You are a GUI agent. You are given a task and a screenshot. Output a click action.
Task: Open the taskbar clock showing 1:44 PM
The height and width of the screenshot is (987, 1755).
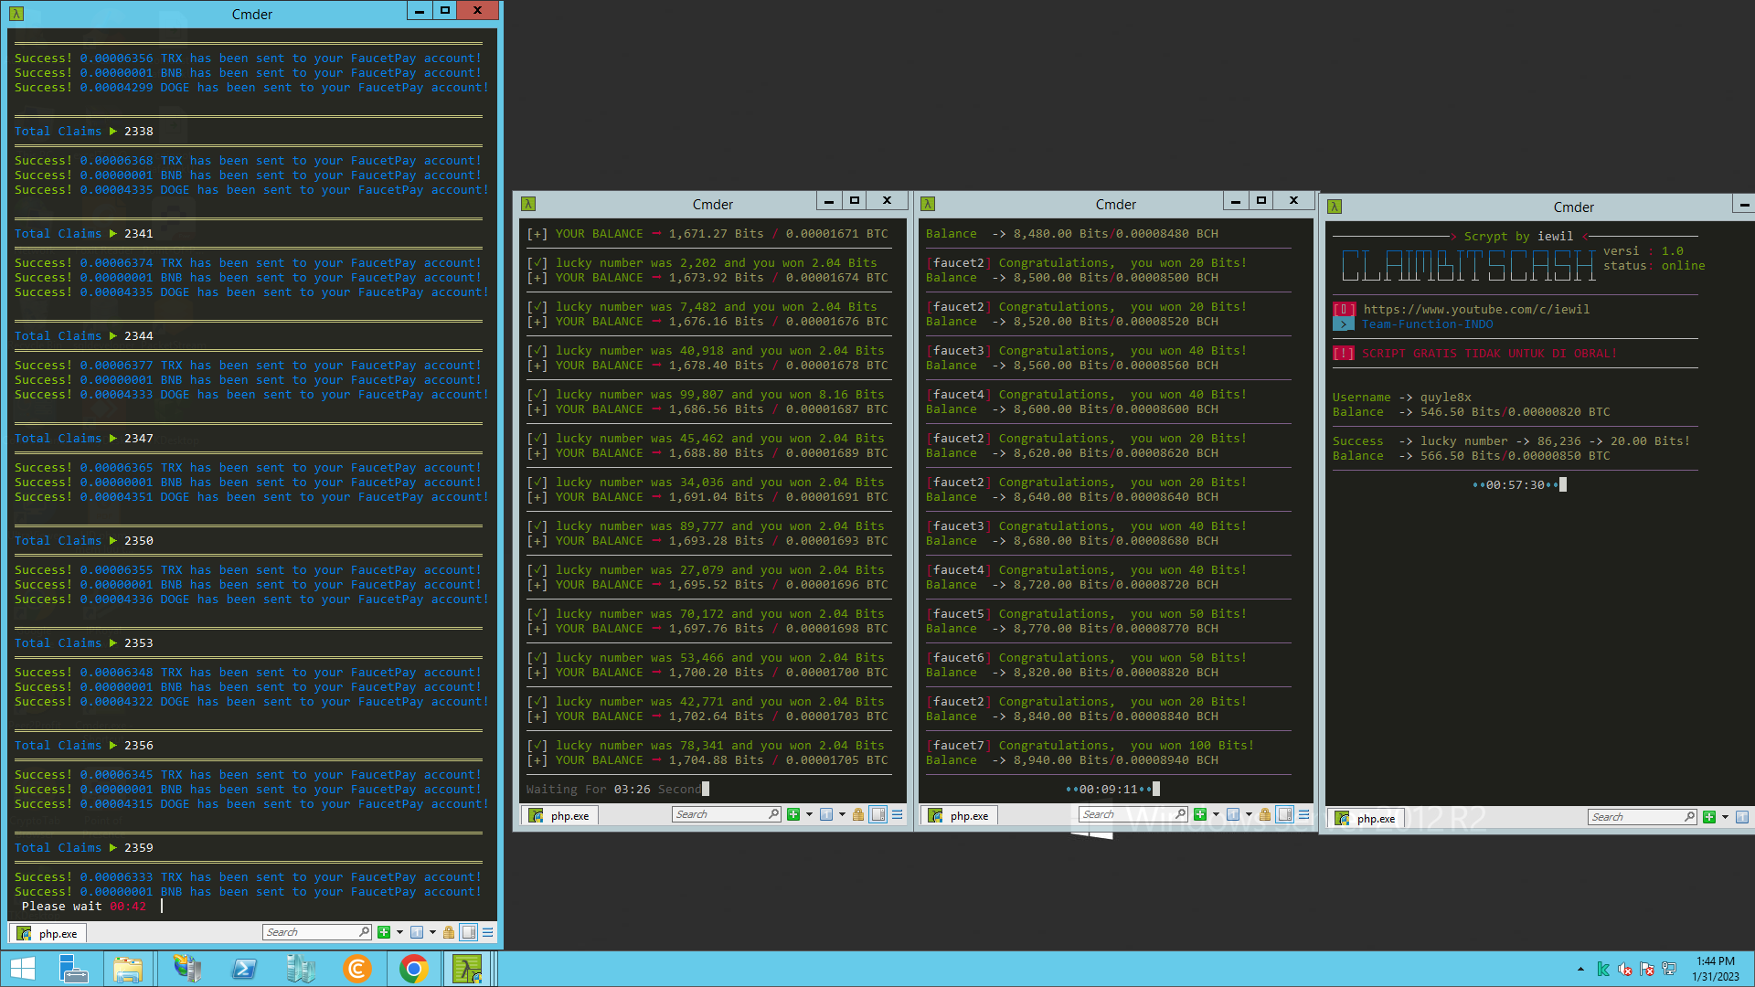click(1716, 969)
